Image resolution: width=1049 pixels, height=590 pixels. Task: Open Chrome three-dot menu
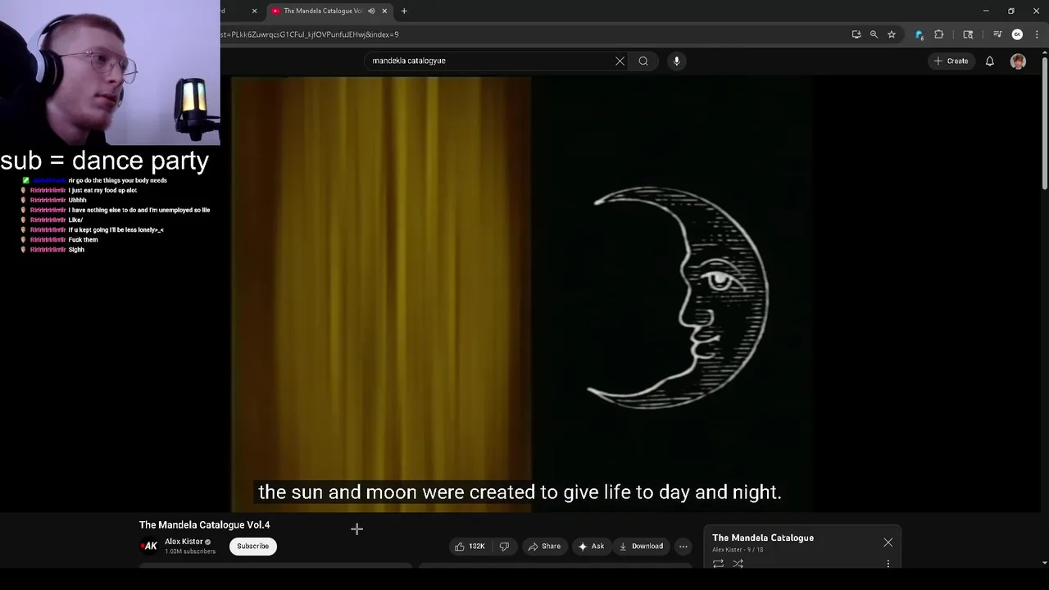coord(1037,34)
